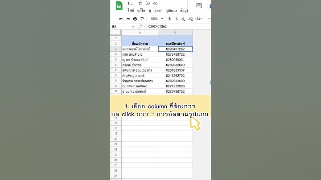This screenshot has height=180, width=321.
Task: Select column B header
Action: [x=175, y=33]
